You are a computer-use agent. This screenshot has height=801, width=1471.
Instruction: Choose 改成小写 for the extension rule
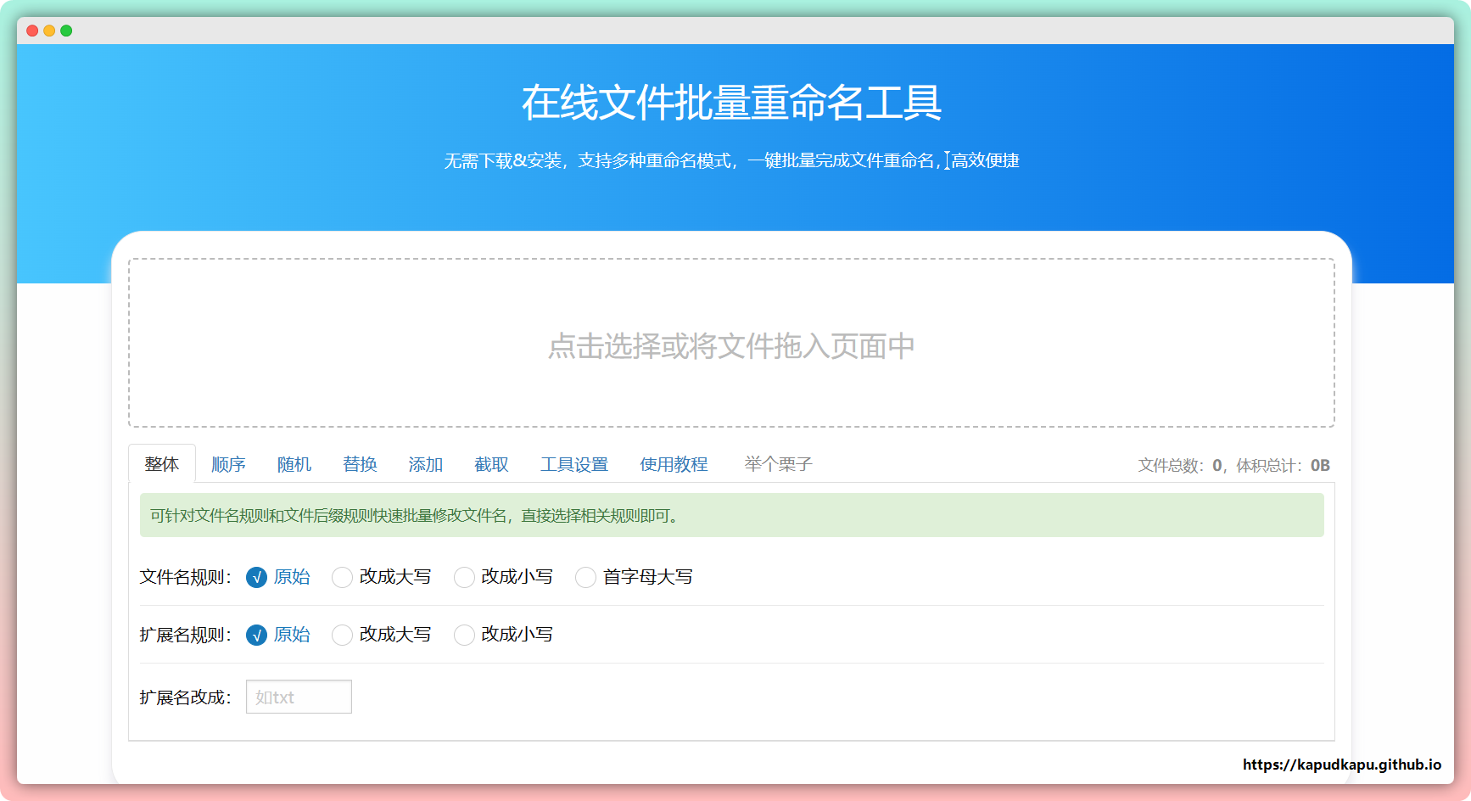(464, 636)
